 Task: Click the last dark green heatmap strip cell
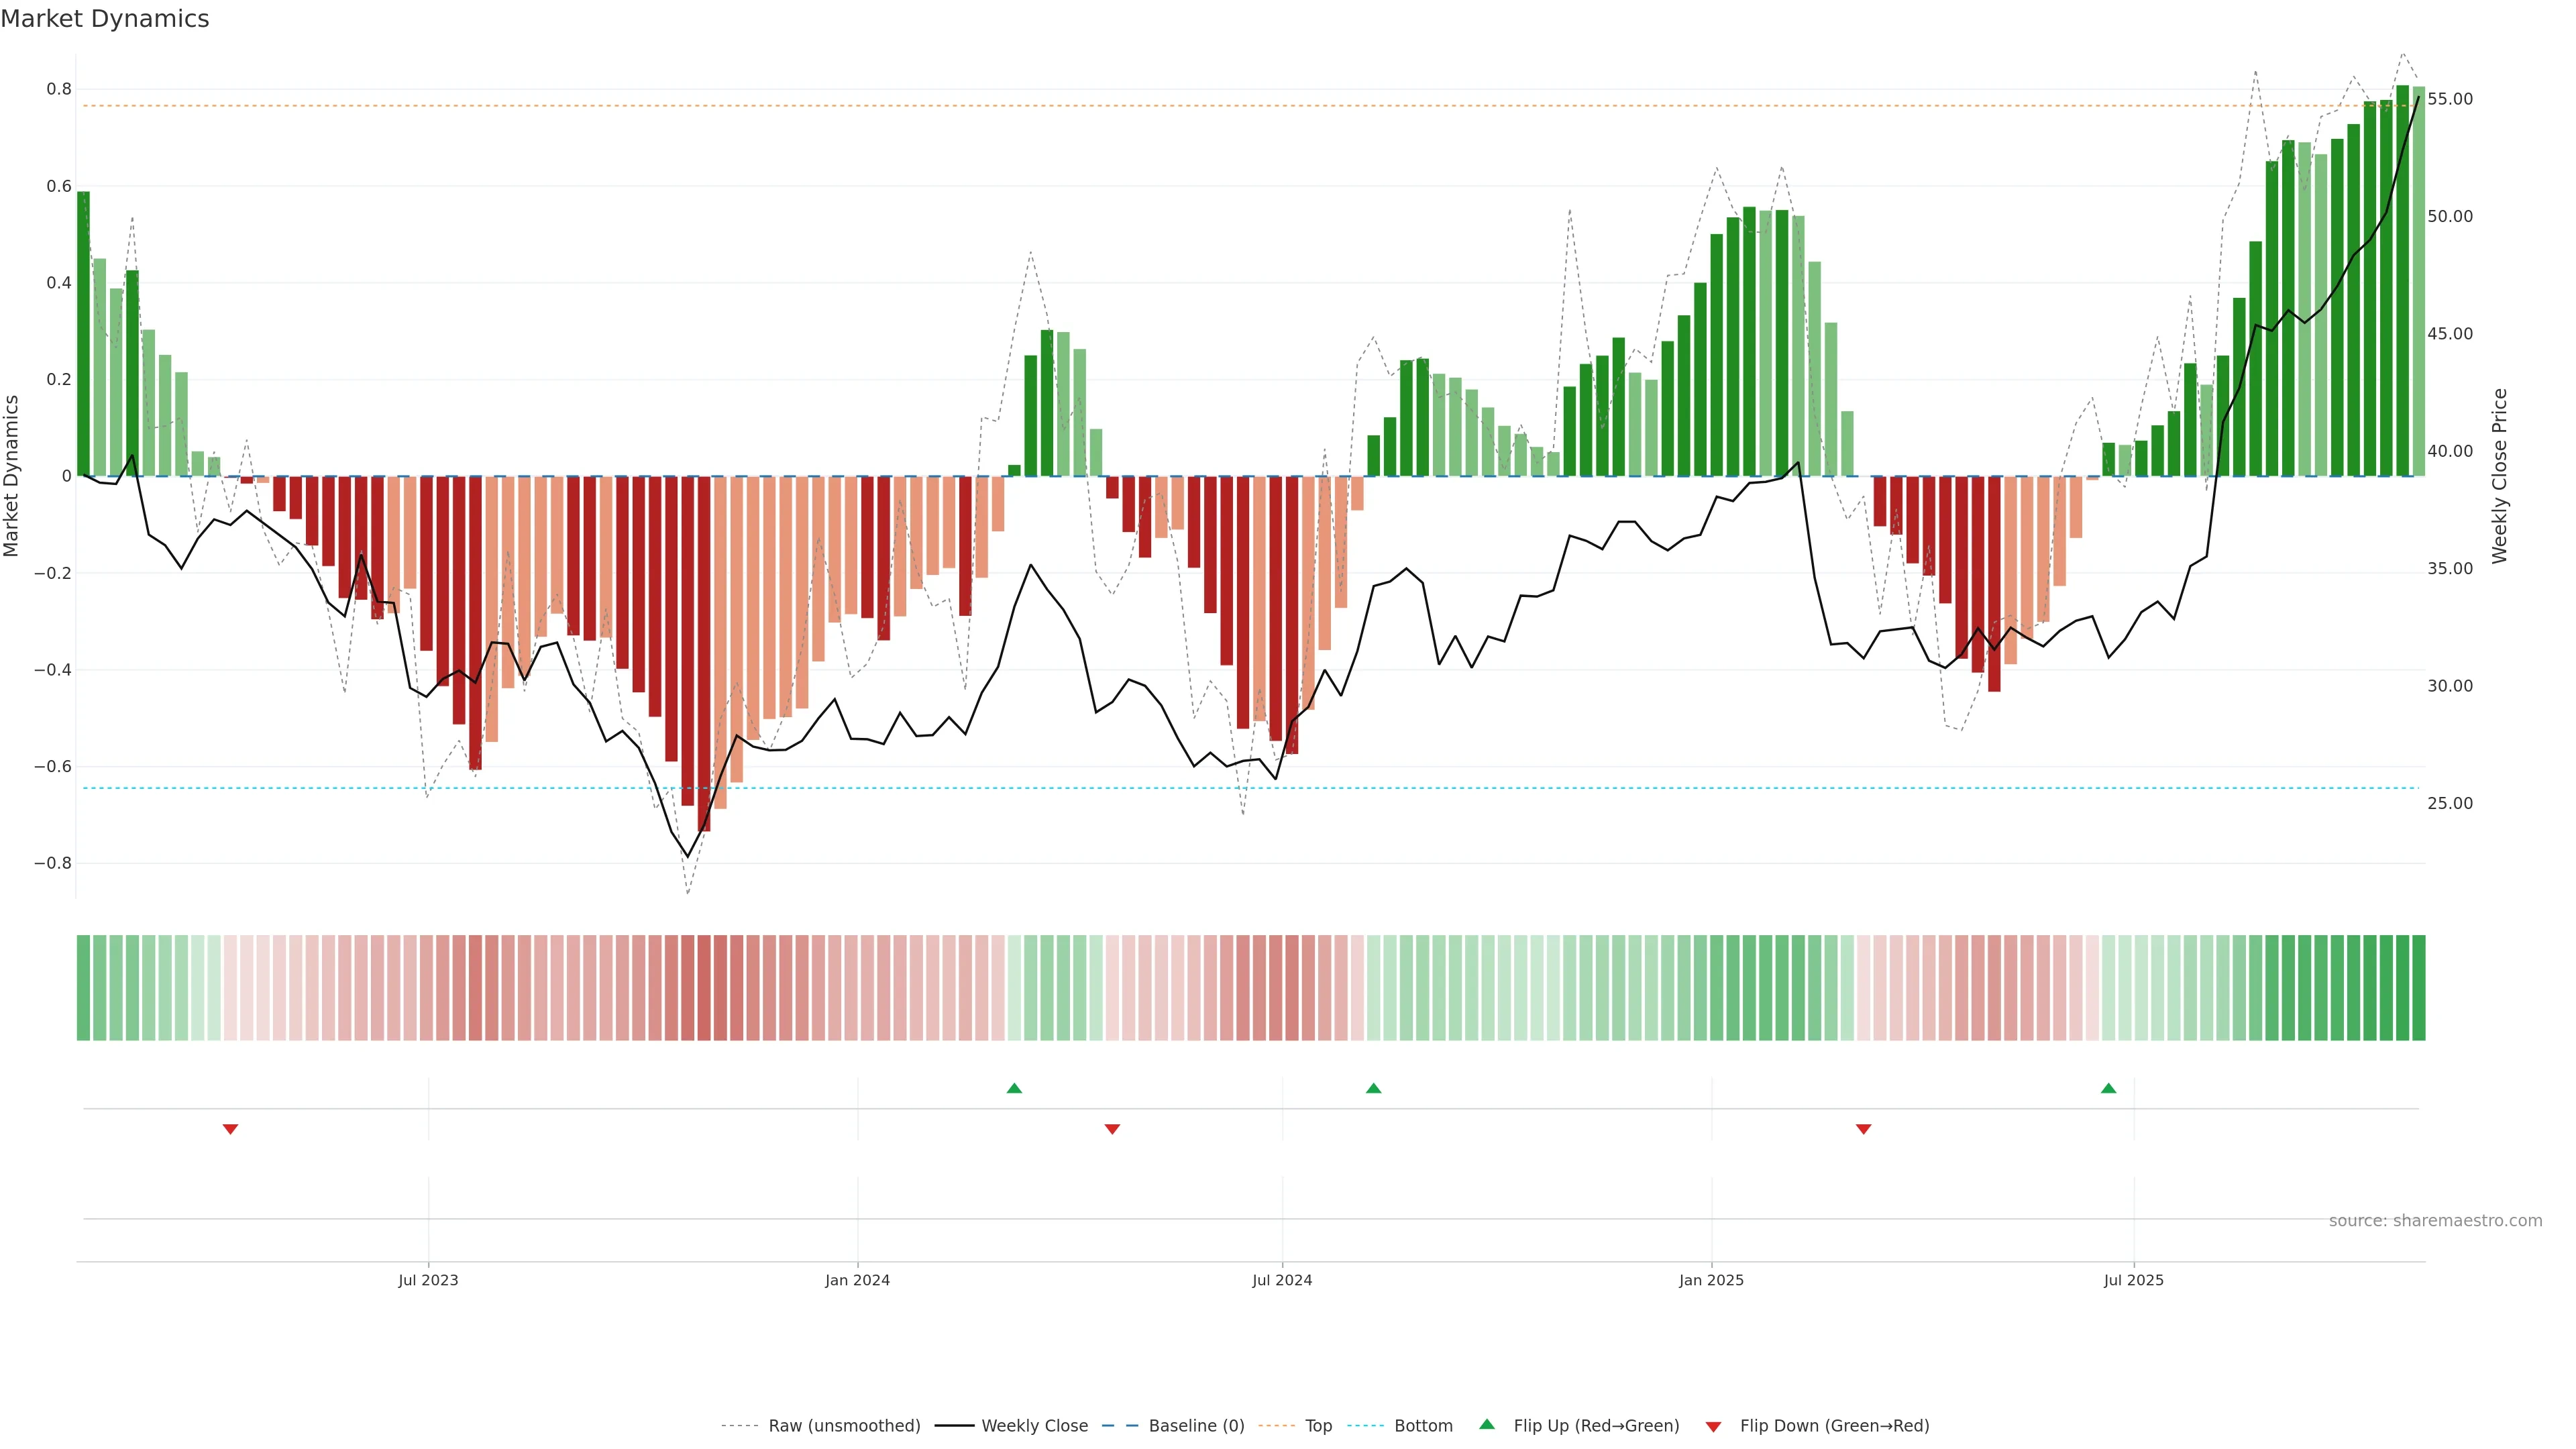[2418, 988]
